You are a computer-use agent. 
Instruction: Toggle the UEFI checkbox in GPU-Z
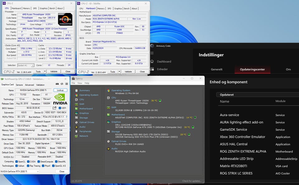coord(59,108)
